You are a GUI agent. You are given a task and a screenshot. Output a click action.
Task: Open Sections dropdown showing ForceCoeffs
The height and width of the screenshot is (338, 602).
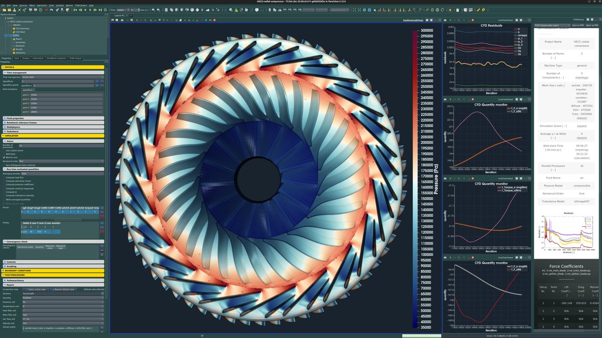63,293
